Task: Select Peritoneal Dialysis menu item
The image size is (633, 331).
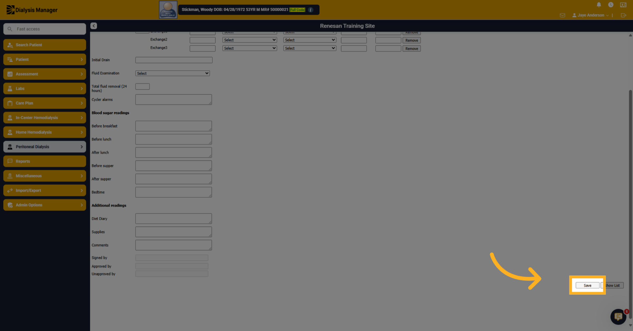Action: [45, 147]
